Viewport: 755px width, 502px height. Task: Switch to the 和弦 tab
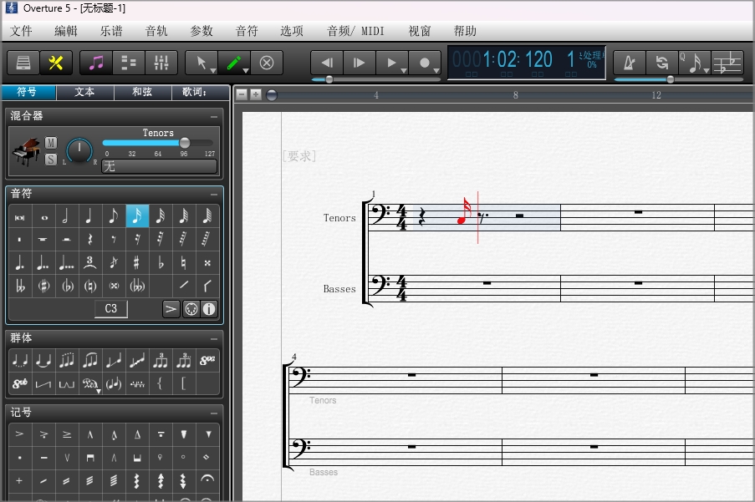tap(142, 92)
